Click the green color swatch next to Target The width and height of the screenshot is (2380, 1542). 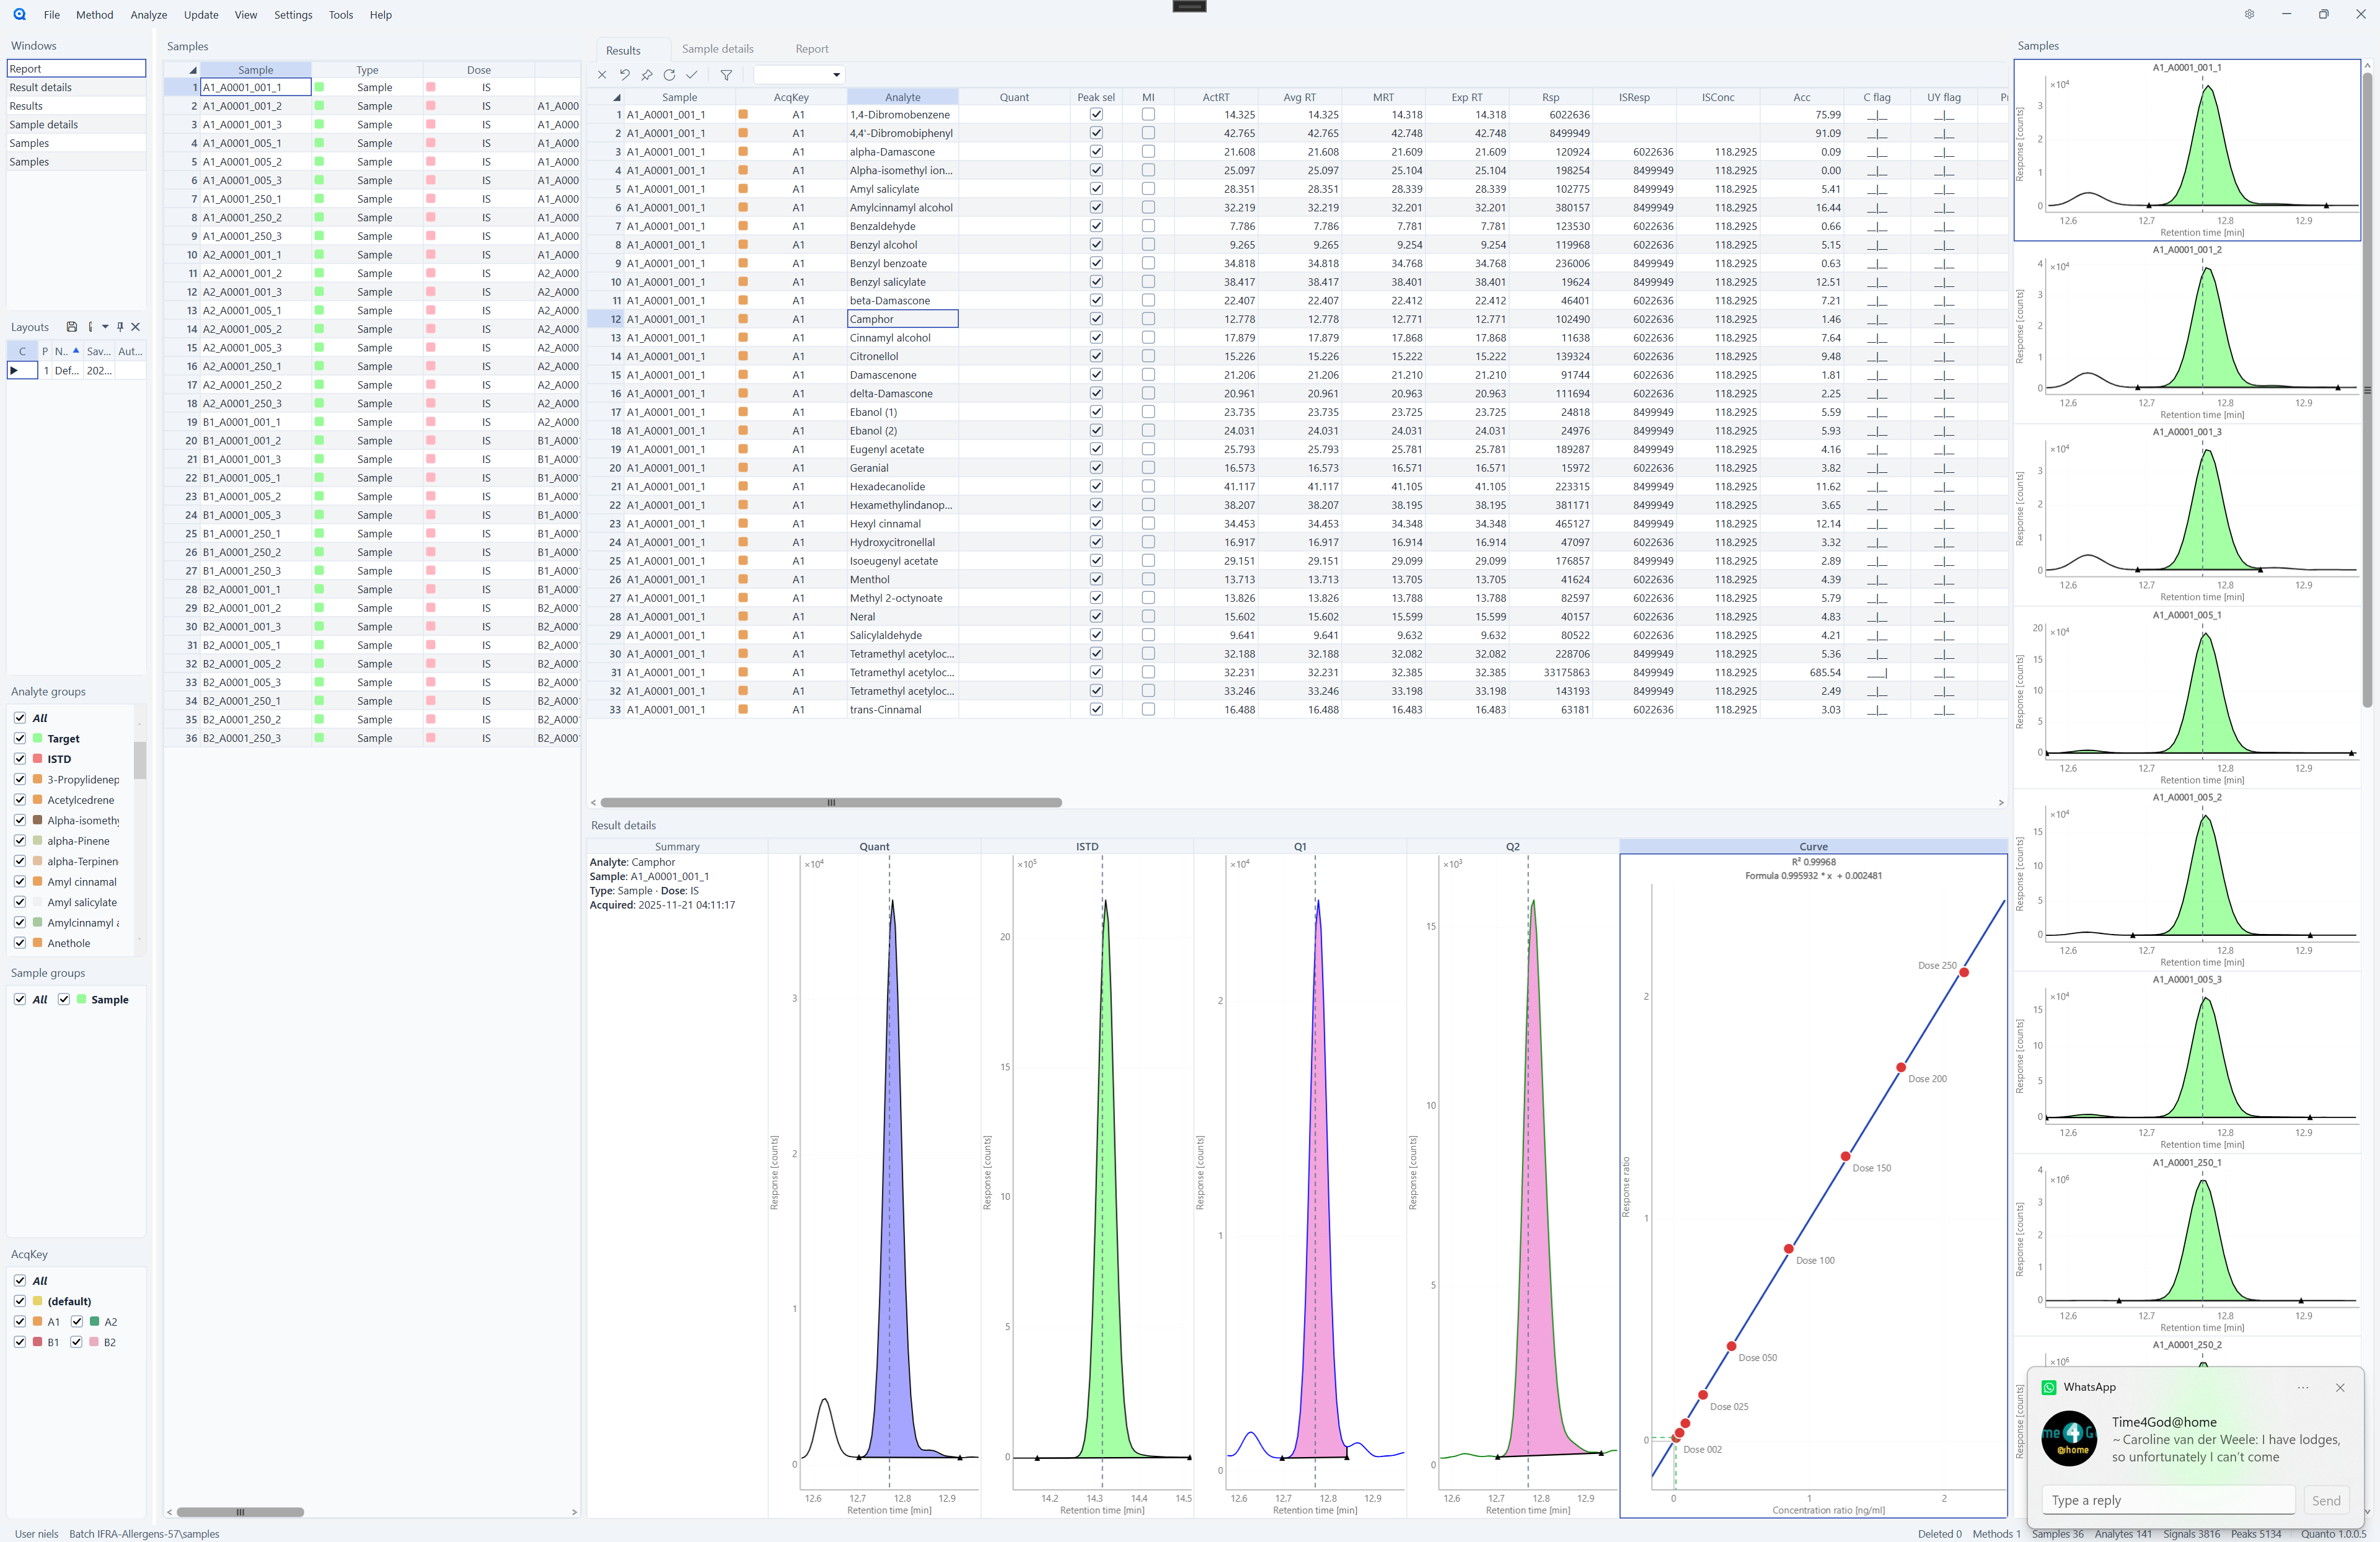point(38,738)
